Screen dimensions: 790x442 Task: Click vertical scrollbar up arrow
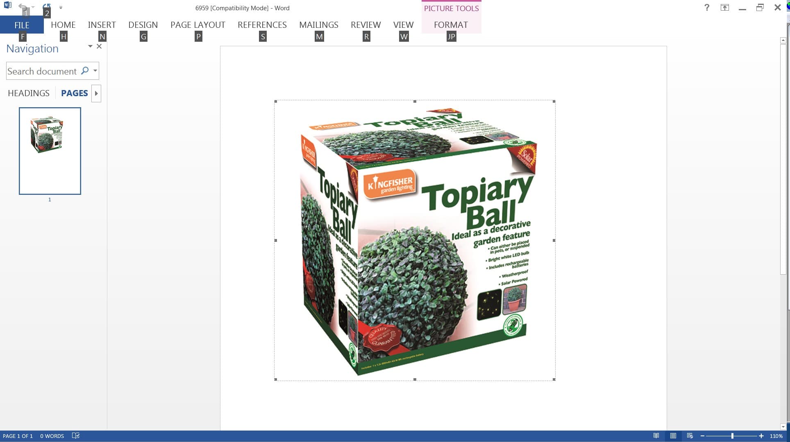783,40
